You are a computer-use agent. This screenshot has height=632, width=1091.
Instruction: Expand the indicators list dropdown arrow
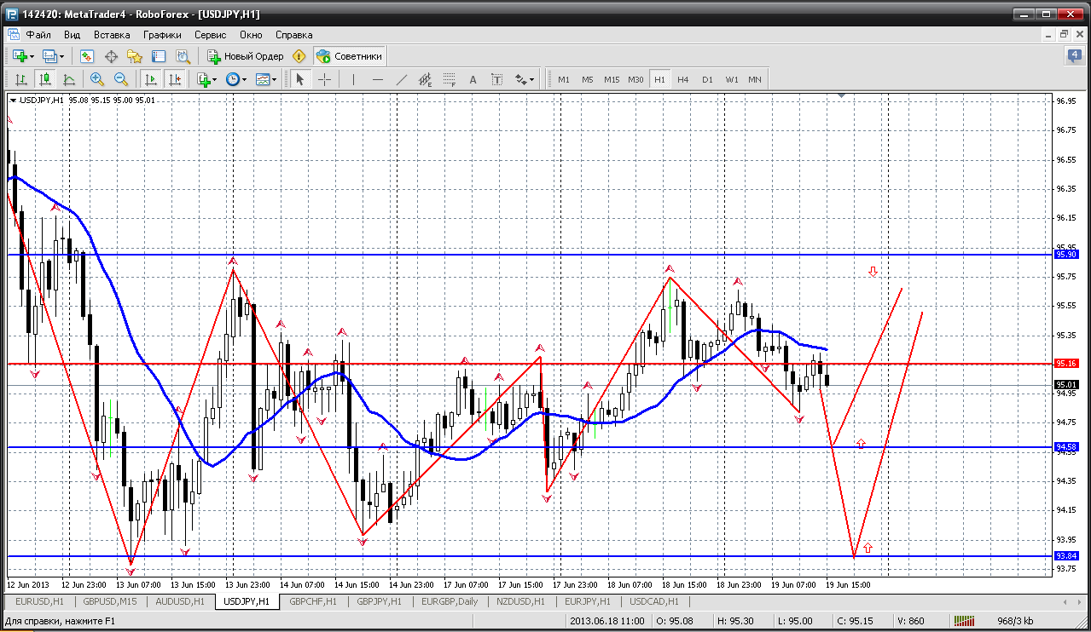tap(213, 79)
